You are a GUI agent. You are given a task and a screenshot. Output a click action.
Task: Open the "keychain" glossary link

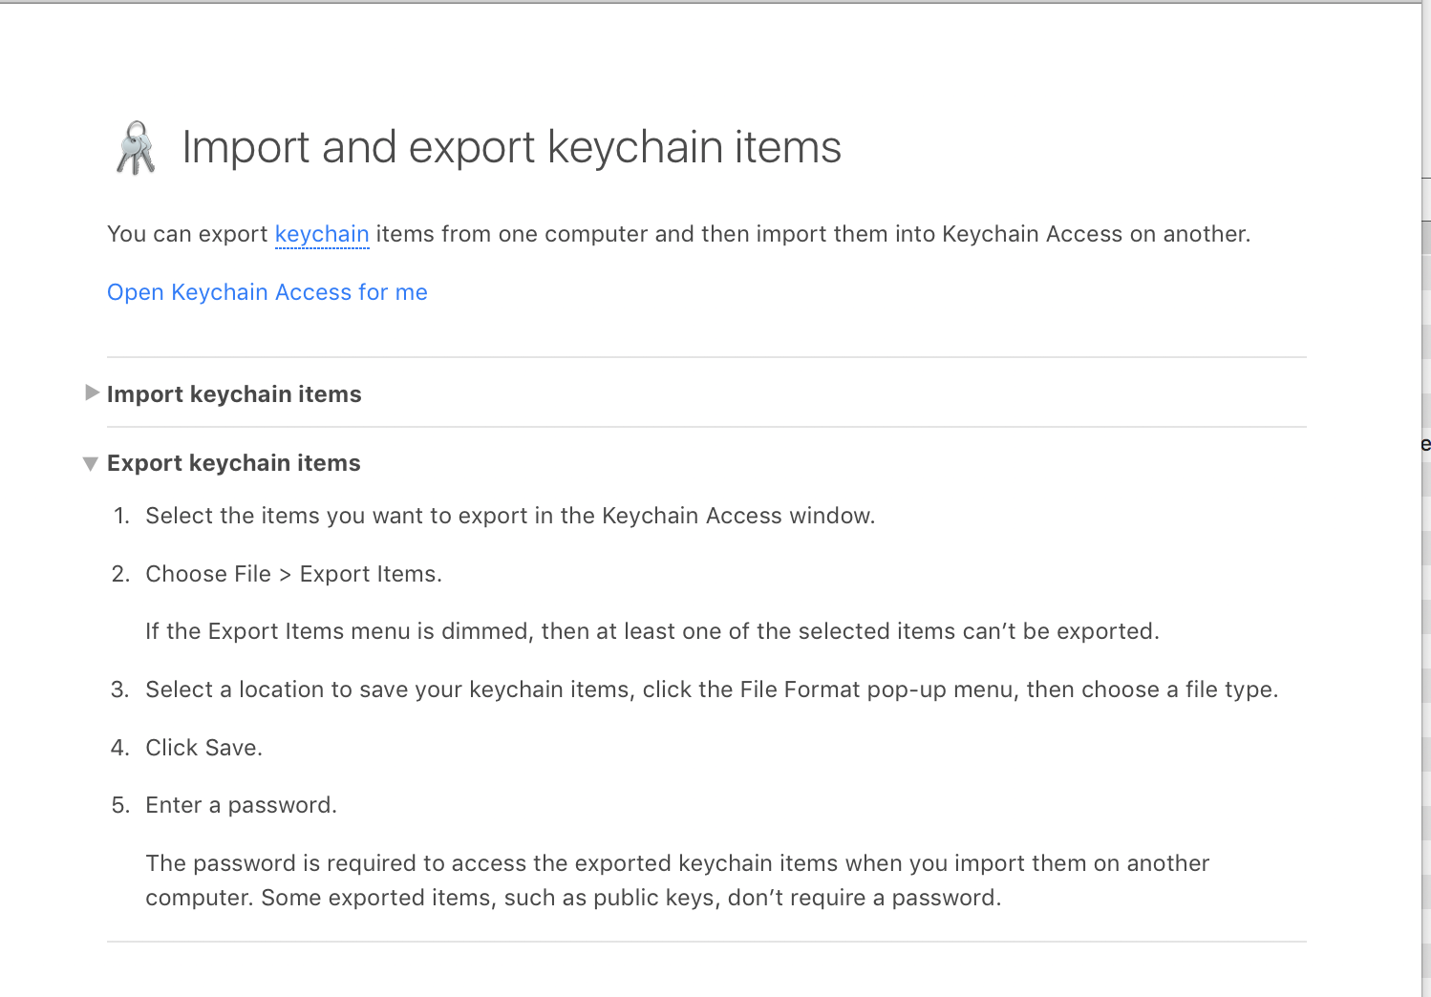[321, 234]
